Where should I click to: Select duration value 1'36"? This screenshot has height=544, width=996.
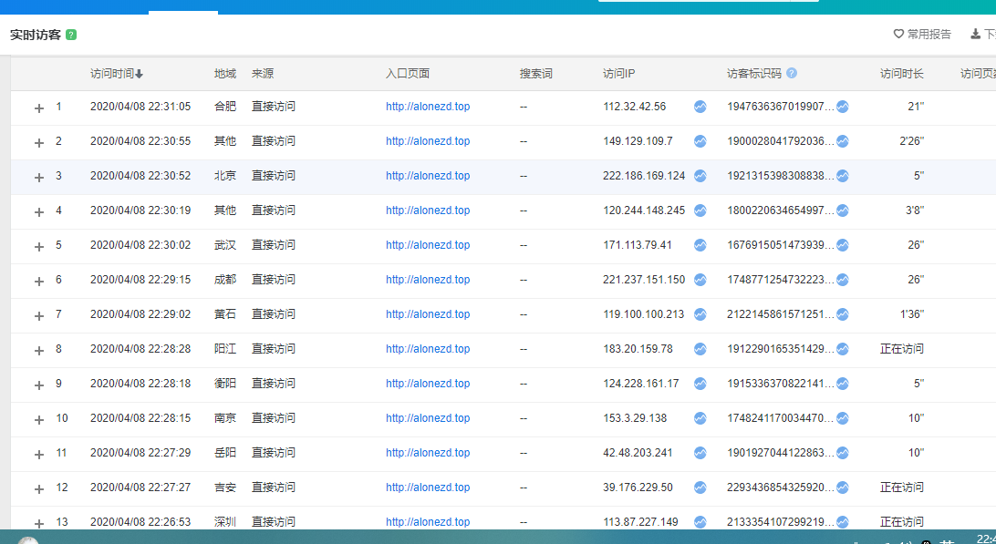point(911,314)
